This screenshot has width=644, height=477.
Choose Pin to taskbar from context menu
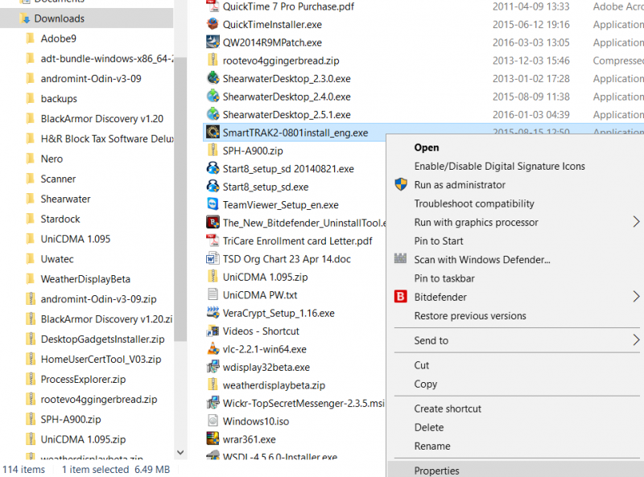pyautogui.click(x=444, y=278)
